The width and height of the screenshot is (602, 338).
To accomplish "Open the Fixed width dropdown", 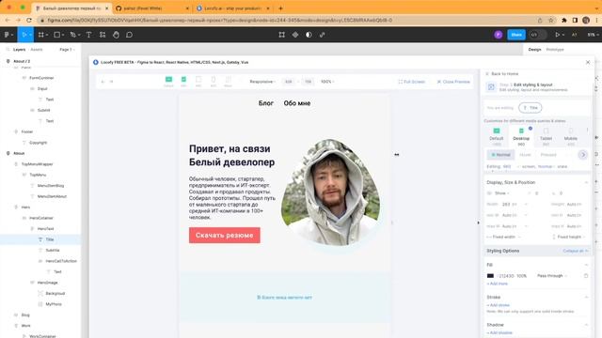I will pos(503,238).
